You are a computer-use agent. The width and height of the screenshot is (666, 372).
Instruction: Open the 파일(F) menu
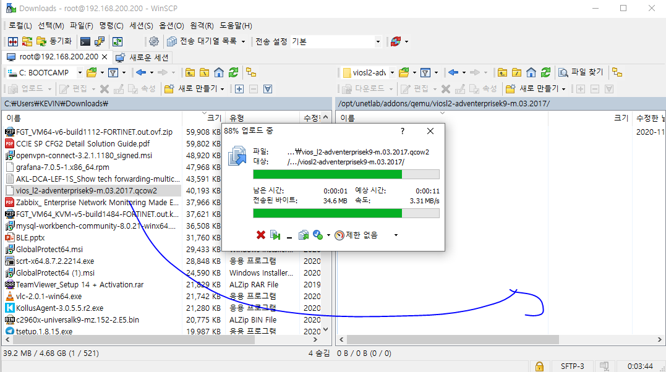pos(82,25)
